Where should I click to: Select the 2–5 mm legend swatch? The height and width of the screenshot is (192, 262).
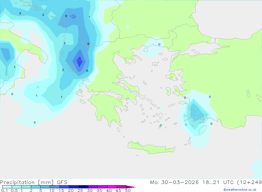pyautogui.click(x=36, y=187)
